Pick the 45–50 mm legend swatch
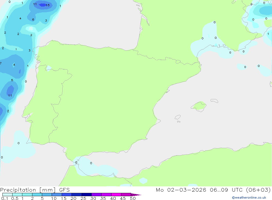The image size is (272, 200). (x=126, y=195)
